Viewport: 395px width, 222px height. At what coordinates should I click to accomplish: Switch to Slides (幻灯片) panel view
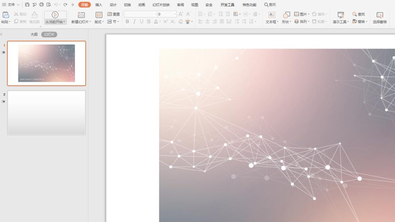point(49,35)
